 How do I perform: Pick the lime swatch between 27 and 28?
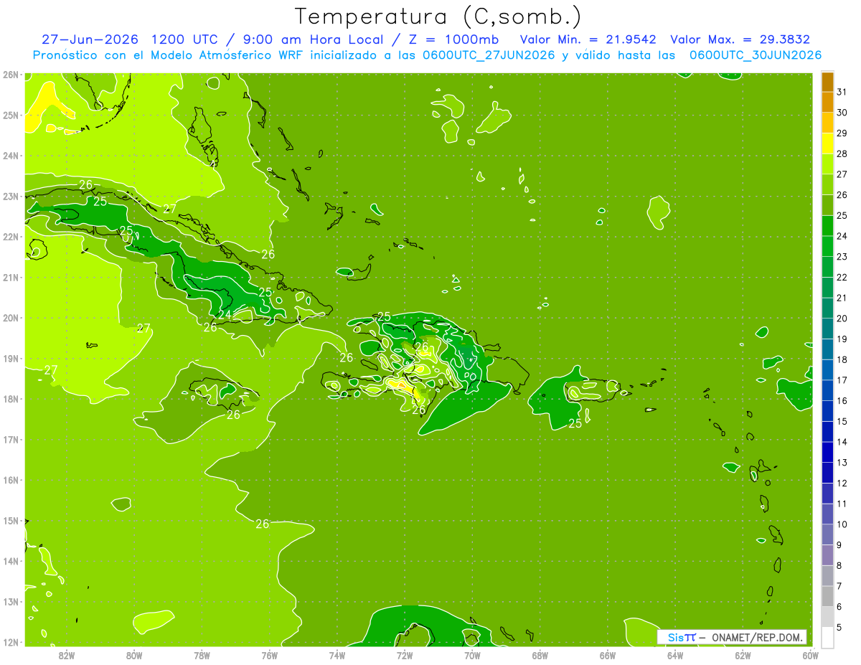click(827, 164)
